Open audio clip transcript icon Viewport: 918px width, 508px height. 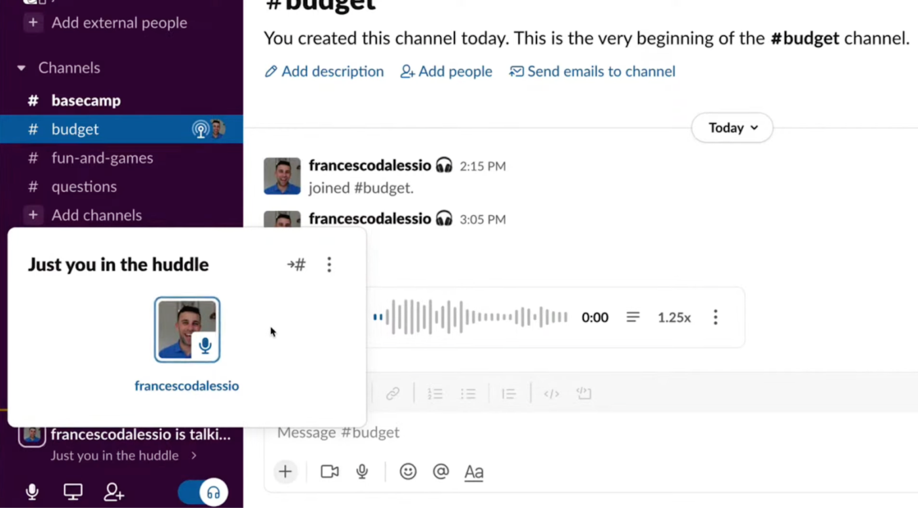coord(633,317)
